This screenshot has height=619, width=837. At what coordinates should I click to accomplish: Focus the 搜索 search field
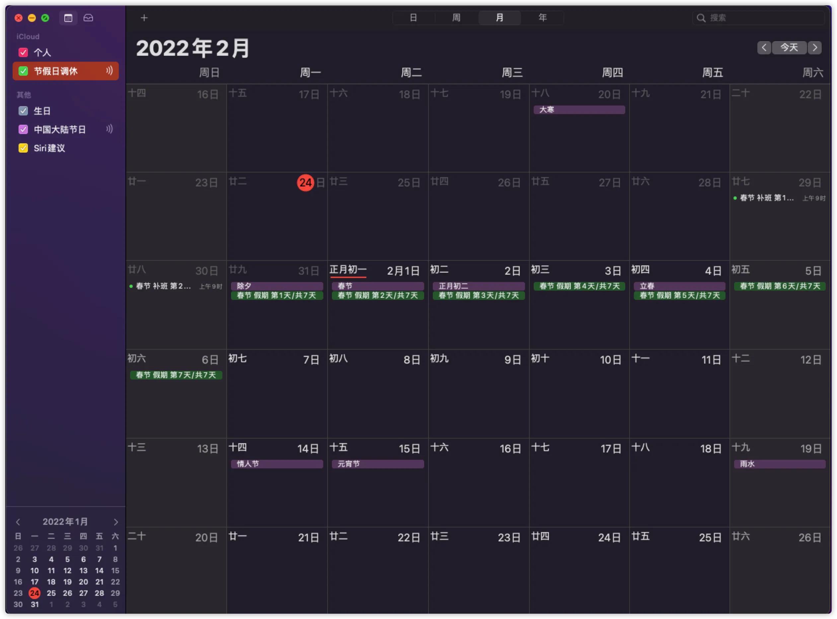point(759,18)
